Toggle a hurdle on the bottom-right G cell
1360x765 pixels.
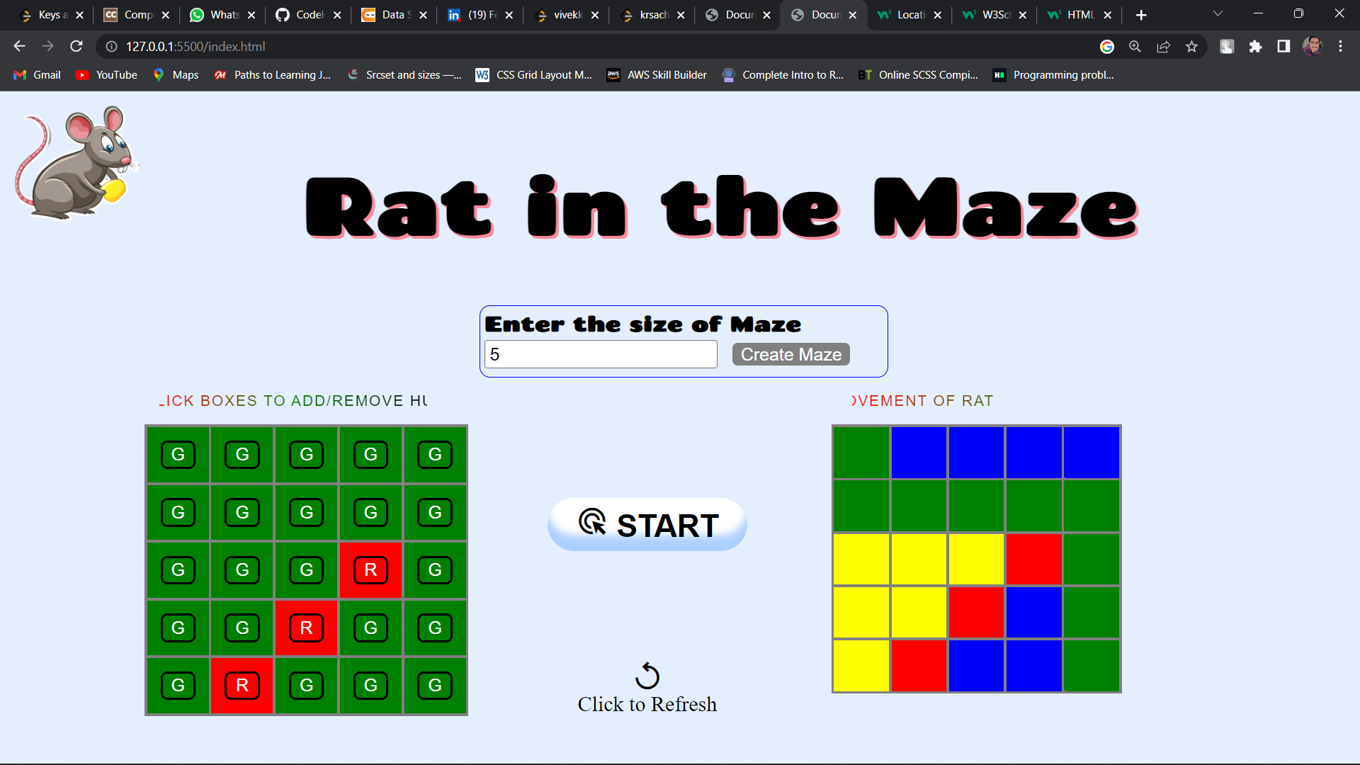pyautogui.click(x=435, y=685)
